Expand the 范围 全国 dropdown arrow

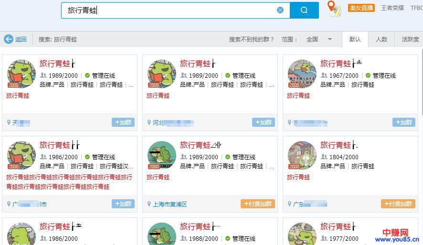[x=329, y=39]
